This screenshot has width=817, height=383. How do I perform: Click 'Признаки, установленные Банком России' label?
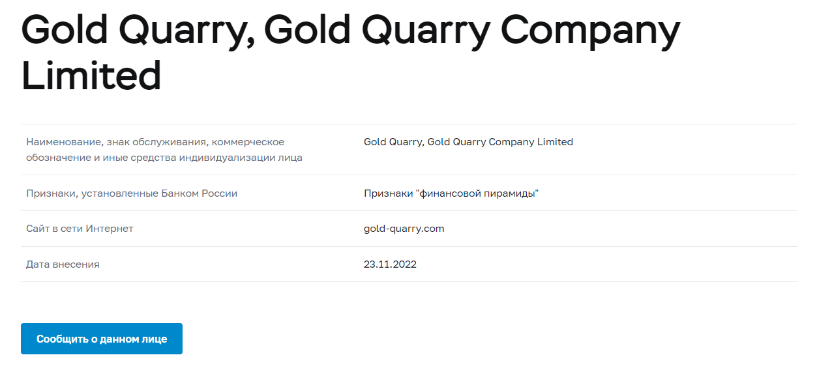pyautogui.click(x=131, y=193)
